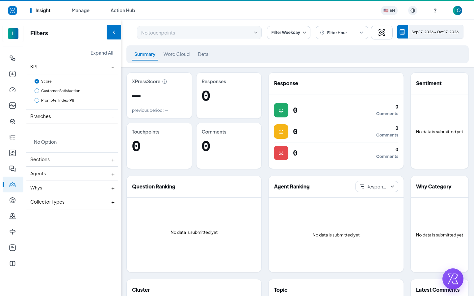
Task: Open the connected-nodes flow icon in sidebar
Action: point(13,58)
